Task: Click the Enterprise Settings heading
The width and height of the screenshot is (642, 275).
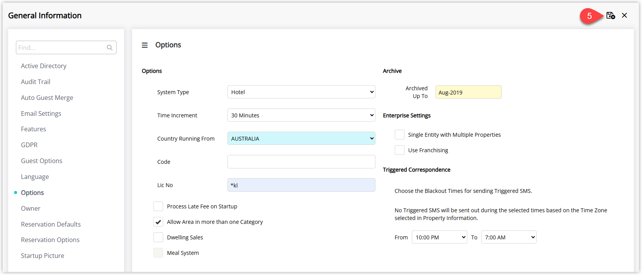Action: [x=407, y=115]
